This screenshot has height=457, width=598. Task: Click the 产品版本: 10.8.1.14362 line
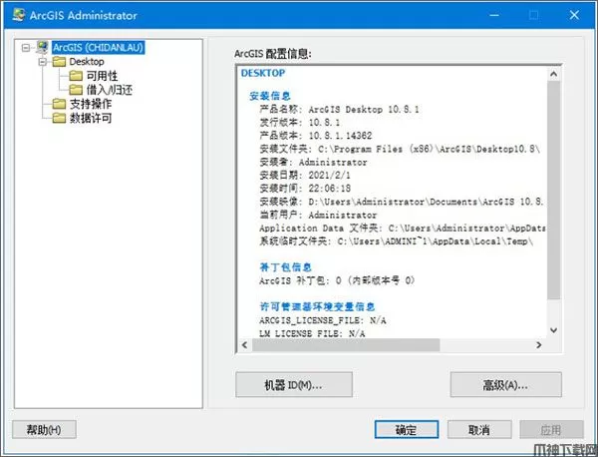pos(316,136)
